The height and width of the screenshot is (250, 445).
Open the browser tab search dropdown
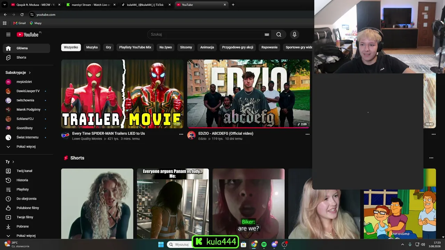pos(4,5)
